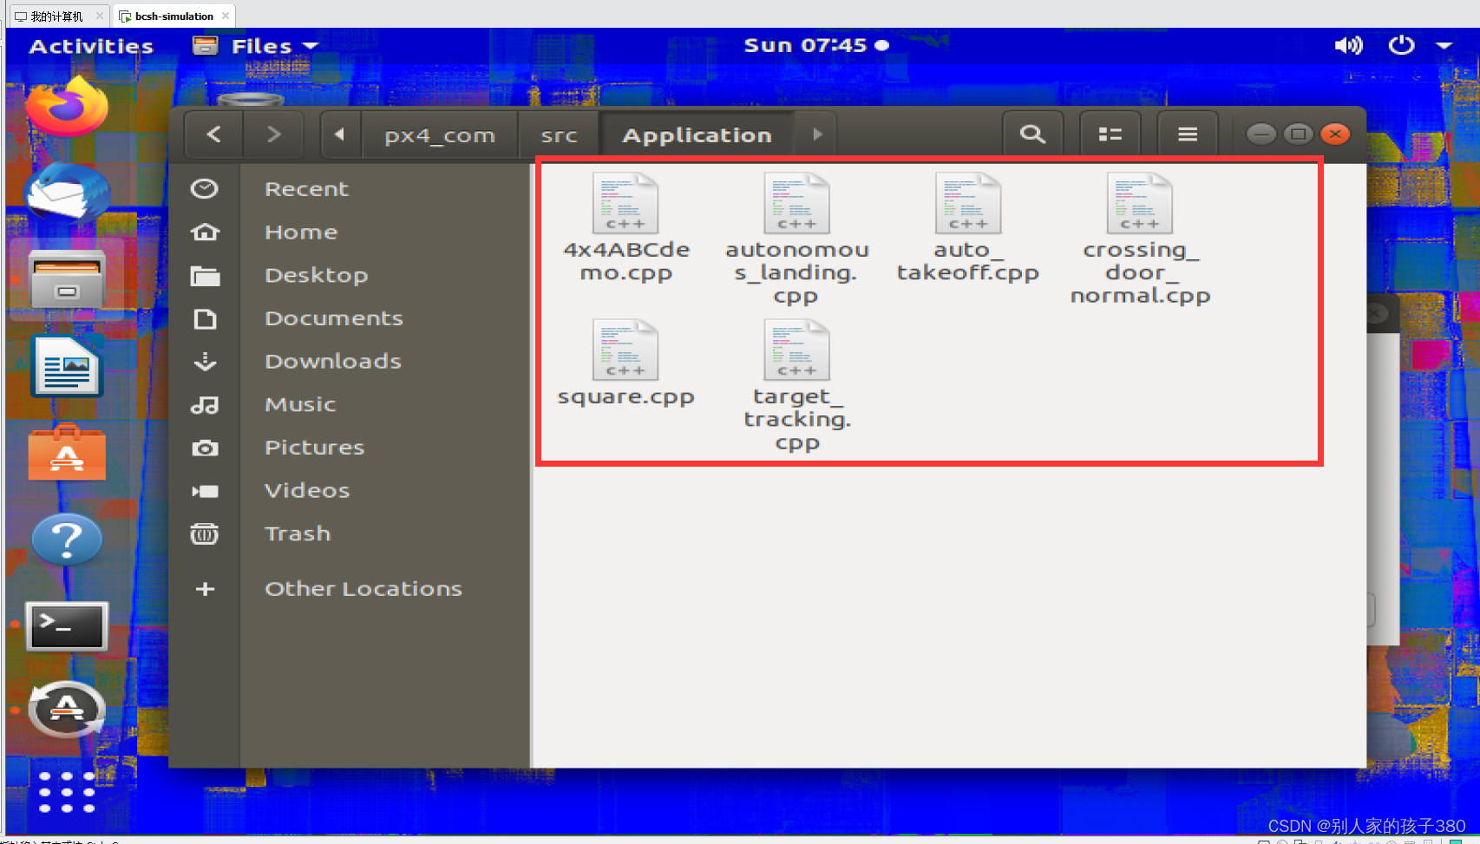Click the Documents page icon in sidebar
1480x844 pixels.
coord(205,318)
